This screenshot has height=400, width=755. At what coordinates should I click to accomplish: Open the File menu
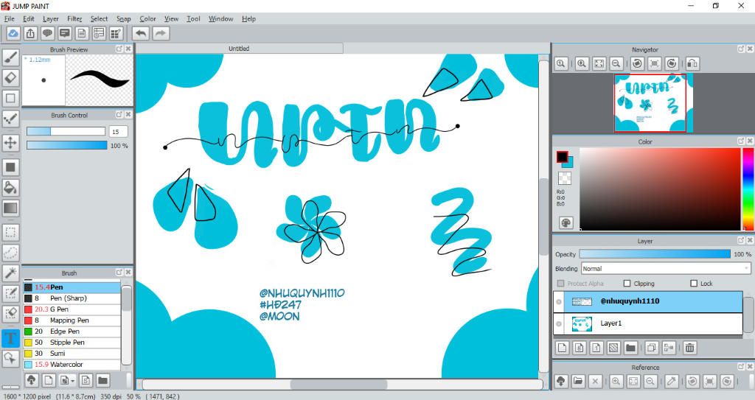click(10, 18)
